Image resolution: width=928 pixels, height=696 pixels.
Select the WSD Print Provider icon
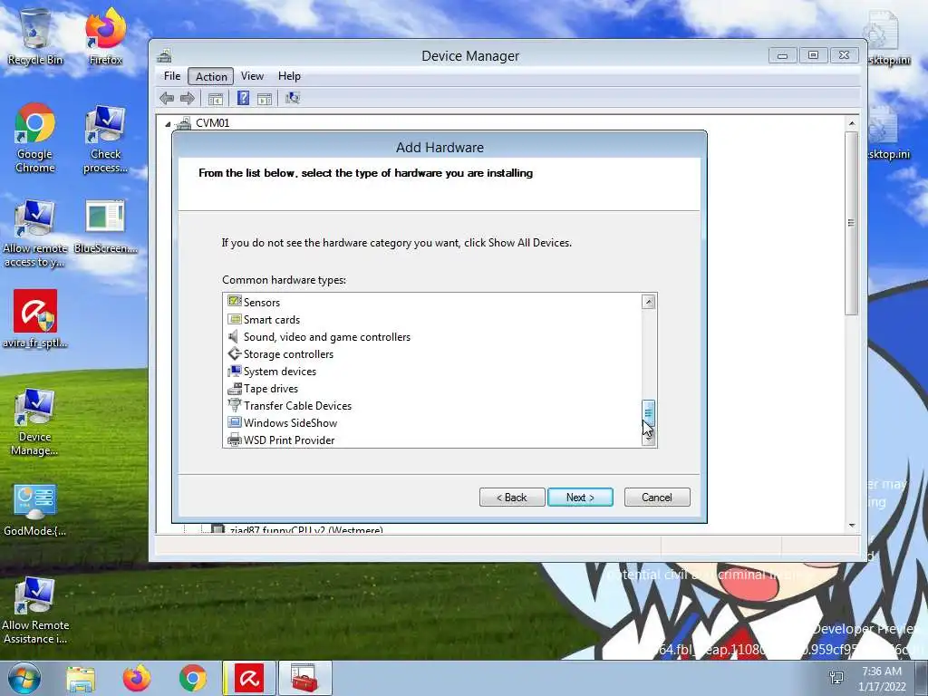point(235,440)
